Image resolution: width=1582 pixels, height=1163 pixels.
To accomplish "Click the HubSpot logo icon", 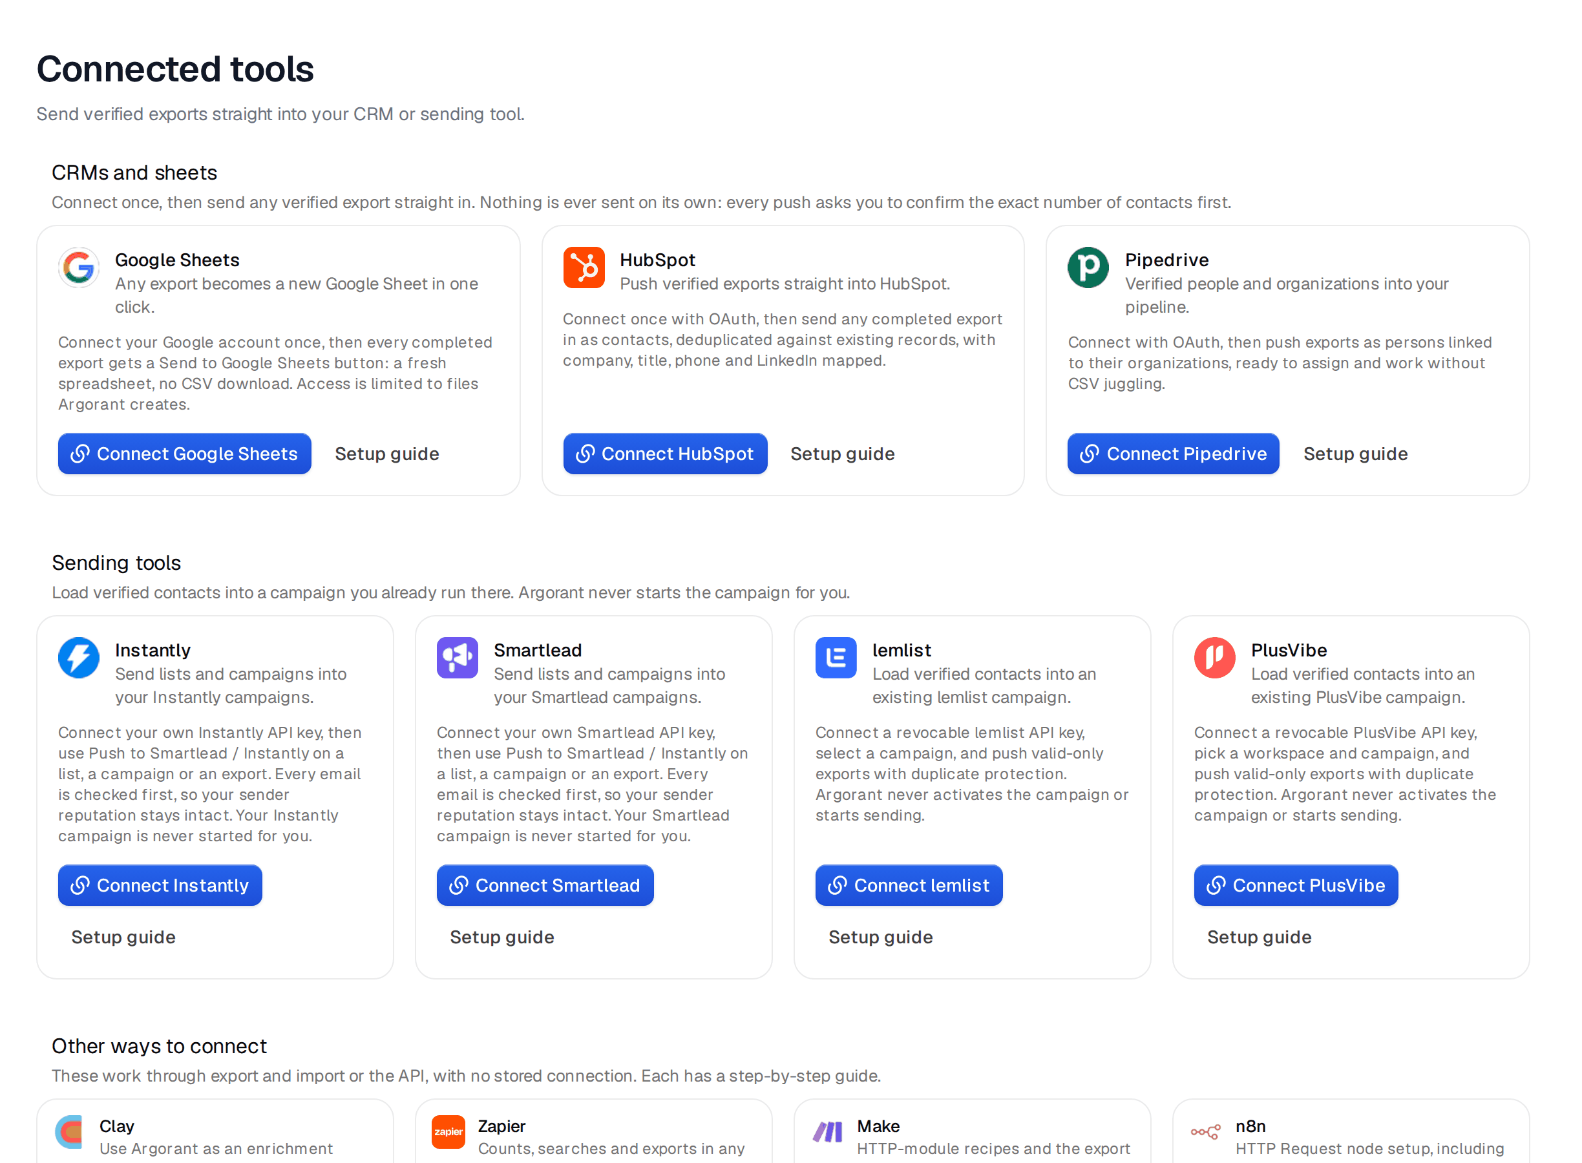I will click(x=584, y=267).
